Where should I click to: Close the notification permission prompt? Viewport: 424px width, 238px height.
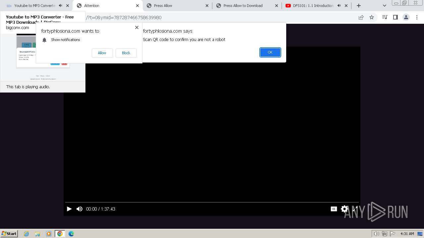(x=137, y=27)
